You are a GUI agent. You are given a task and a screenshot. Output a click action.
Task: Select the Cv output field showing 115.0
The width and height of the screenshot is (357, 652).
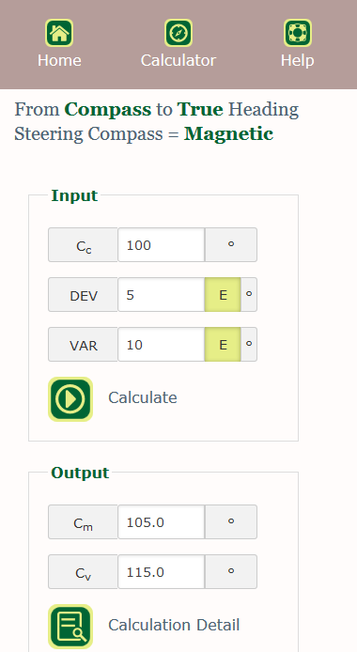pyautogui.click(x=162, y=572)
